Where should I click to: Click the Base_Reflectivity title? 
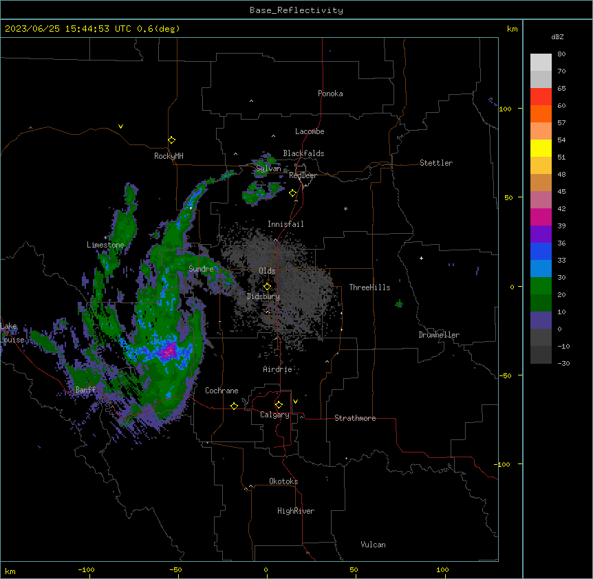tap(296, 10)
